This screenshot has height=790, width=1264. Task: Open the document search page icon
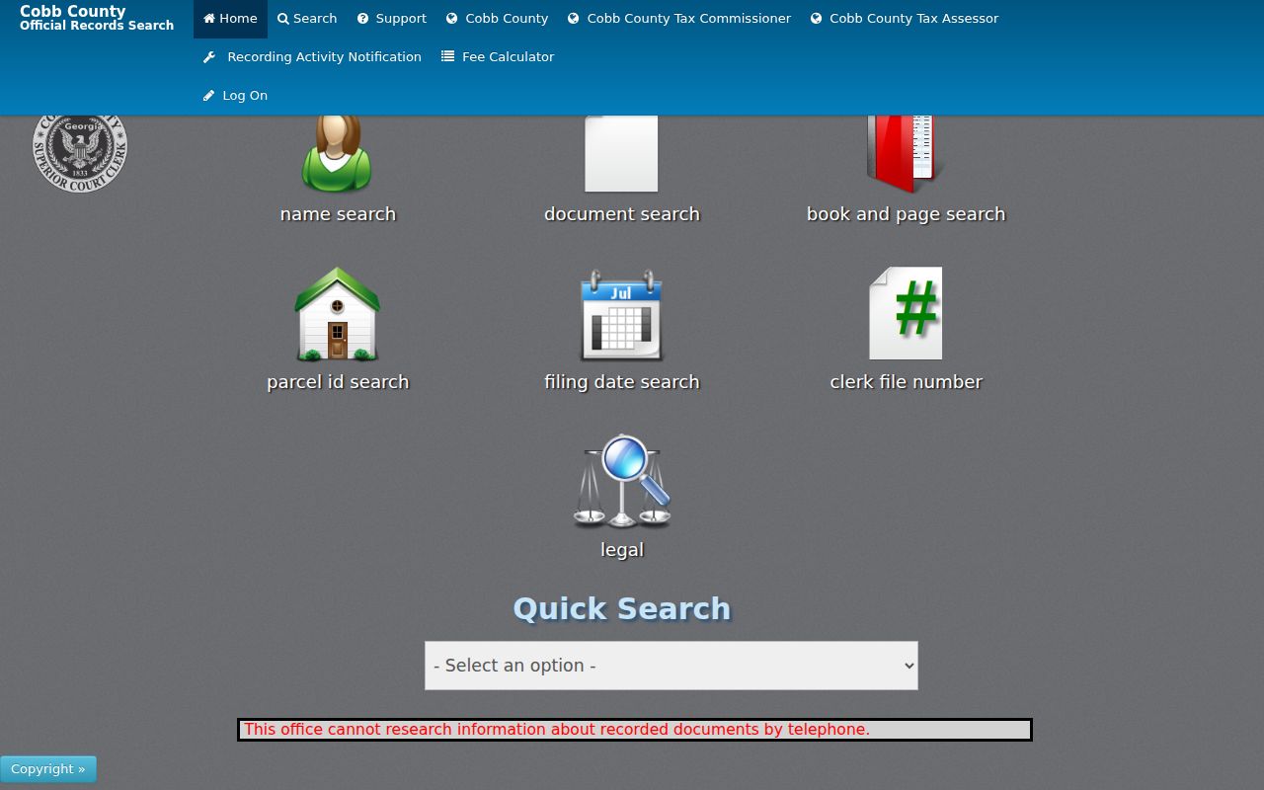pos(621,154)
